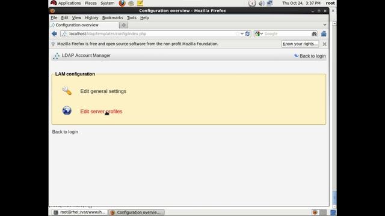Click the site identity icon in address bar
The image size is (385, 216).
64,34
